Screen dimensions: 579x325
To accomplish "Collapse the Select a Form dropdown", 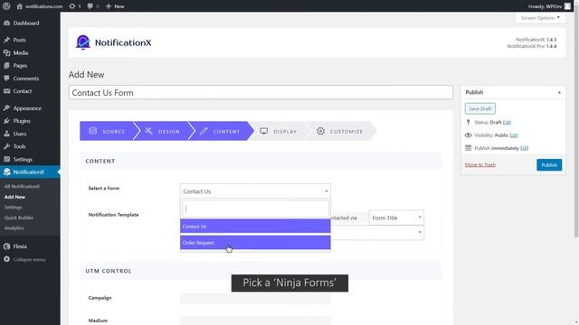I will 255,191.
